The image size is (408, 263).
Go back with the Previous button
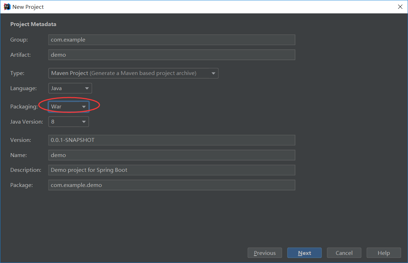(264, 253)
